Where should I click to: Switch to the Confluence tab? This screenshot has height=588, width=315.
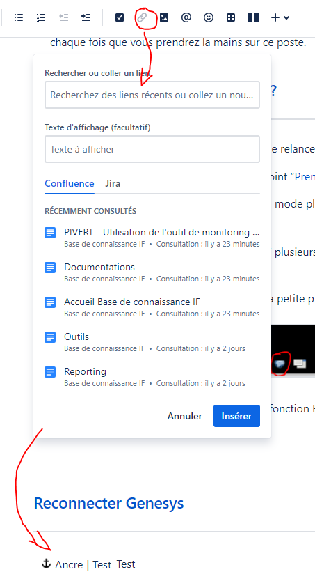(70, 183)
